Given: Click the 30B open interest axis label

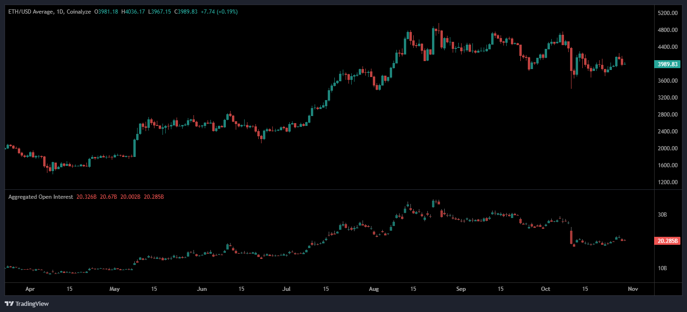Looking at the screenshot, I should (663, 215).
